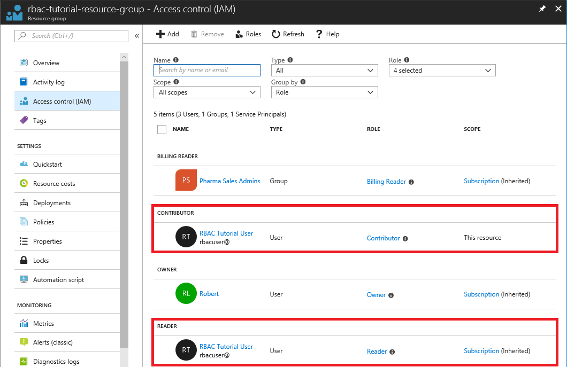Refresh the role assignments list
Image resolution: width=567 pixels, height=367 pixels.
pyautogui.click(x=287, y=34)
